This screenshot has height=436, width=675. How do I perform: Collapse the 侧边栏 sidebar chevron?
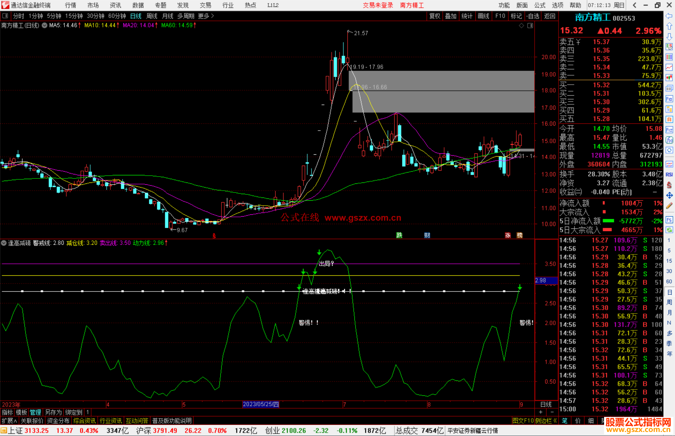click(555, 421)
